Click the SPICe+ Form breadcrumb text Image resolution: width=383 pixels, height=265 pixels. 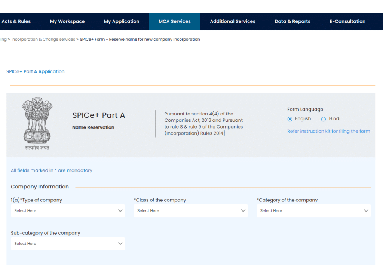(x=140, y=39)
